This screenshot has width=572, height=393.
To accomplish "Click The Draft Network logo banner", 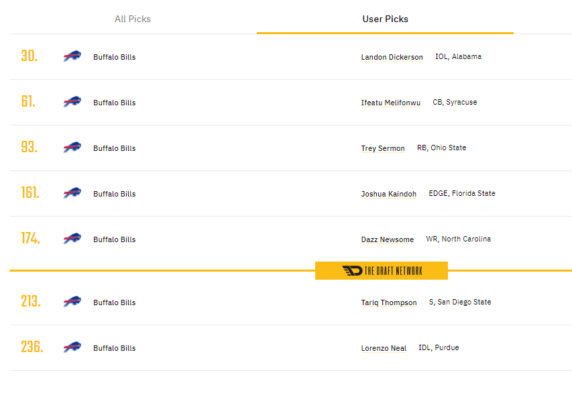I will [382, 271].
